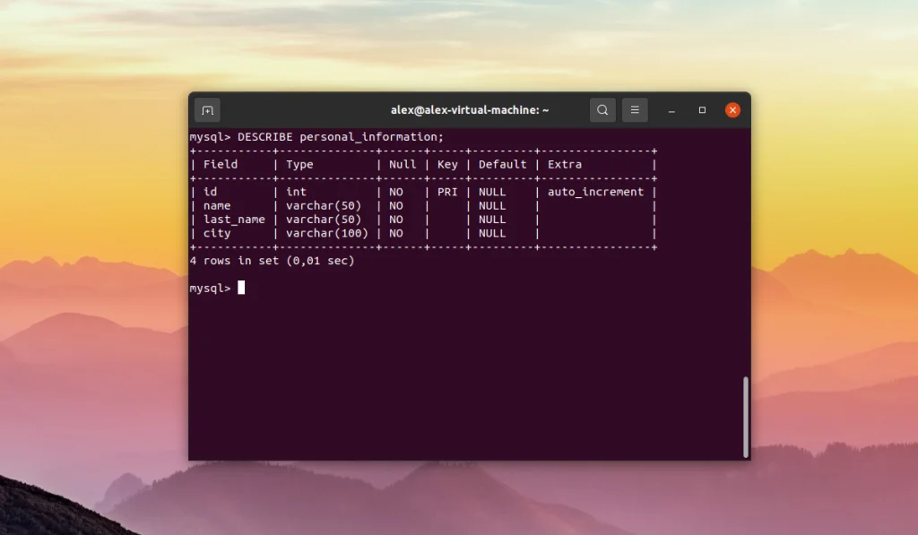This screenshot has height=535, width=918.
Task: Close the terminal window
Action: click(732, 109)
